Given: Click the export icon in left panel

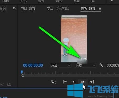Looking at the screenshot, I should click(x=9, y=85).
